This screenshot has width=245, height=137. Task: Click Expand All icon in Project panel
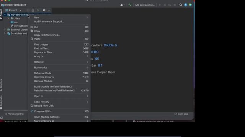(x=33, y=10)
